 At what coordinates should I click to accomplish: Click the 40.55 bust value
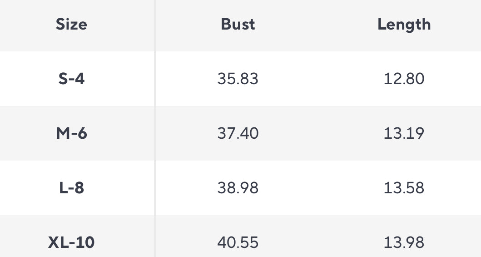click(x=238, y=242)
